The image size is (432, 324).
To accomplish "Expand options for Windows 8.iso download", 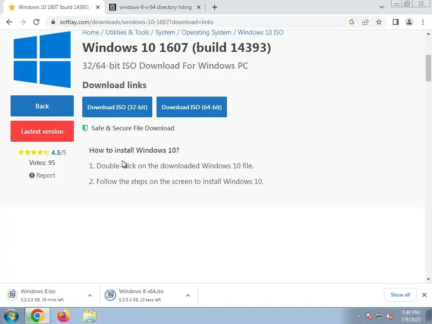I will pos(90,295).
